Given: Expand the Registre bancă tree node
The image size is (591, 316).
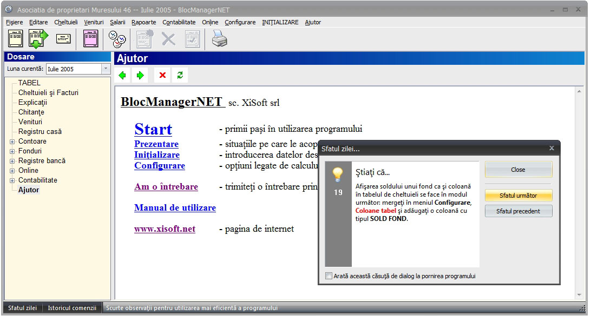Looking at the screenshot, I should [12, 161].
